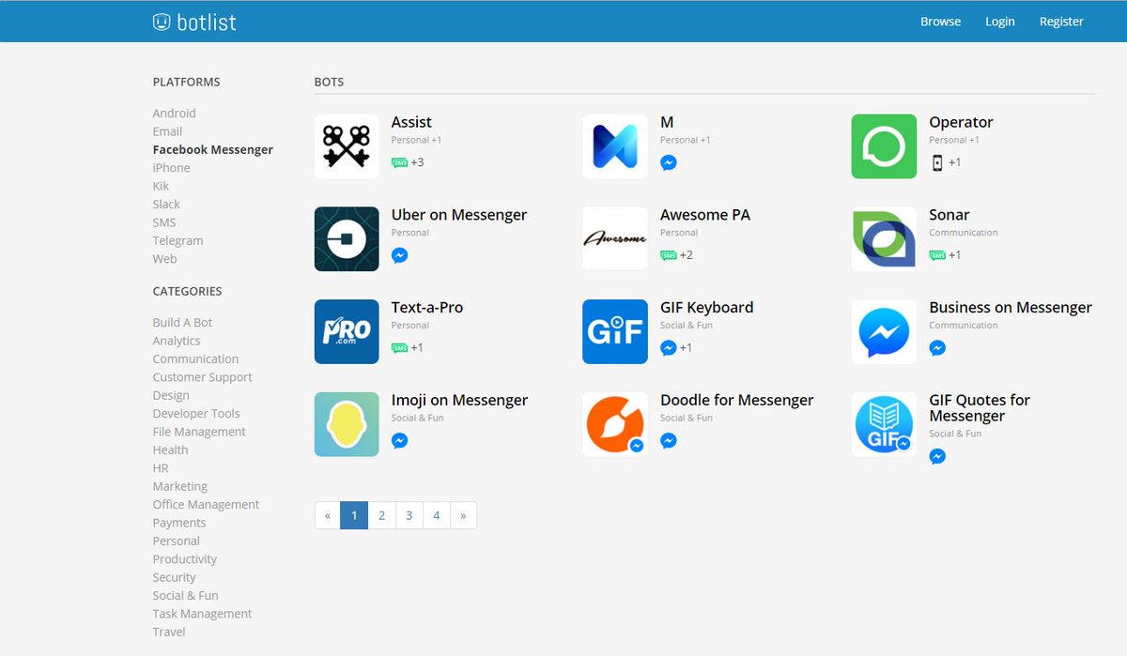Viewport: 1127px width, 656px height.
Task: Open the Travel category
Action: pyautogui.click(x=169, y=632)
